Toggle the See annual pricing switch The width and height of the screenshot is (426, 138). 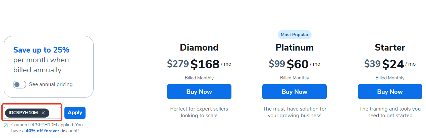click(x=19, y=84)
